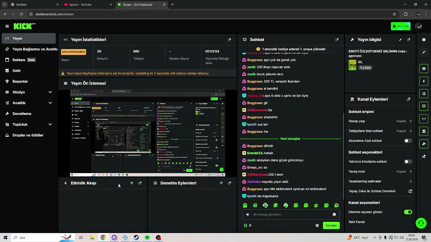Image resolution: width=431 pixels, height=242 pixels.
Task: Click first green emote in chat emote row
Action: point(245,205)
